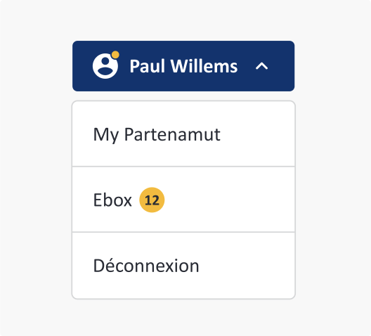
Task: Close the Paul Willems account dropdown
Action: [183, 66]
